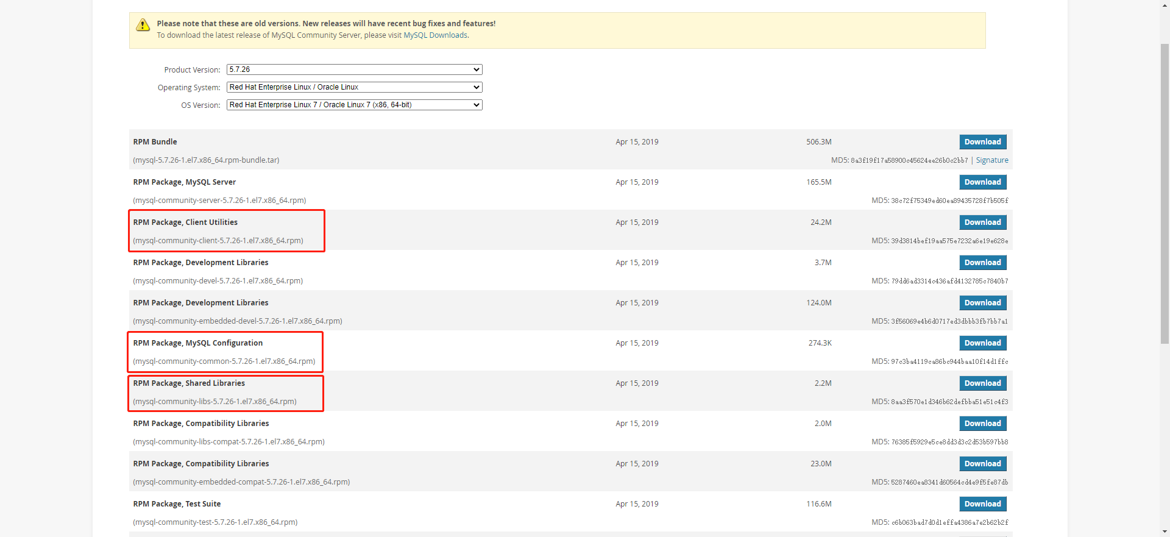Click mysql-community-libs-compat rpm filename
1170x537 pixels.
(229, 442)
